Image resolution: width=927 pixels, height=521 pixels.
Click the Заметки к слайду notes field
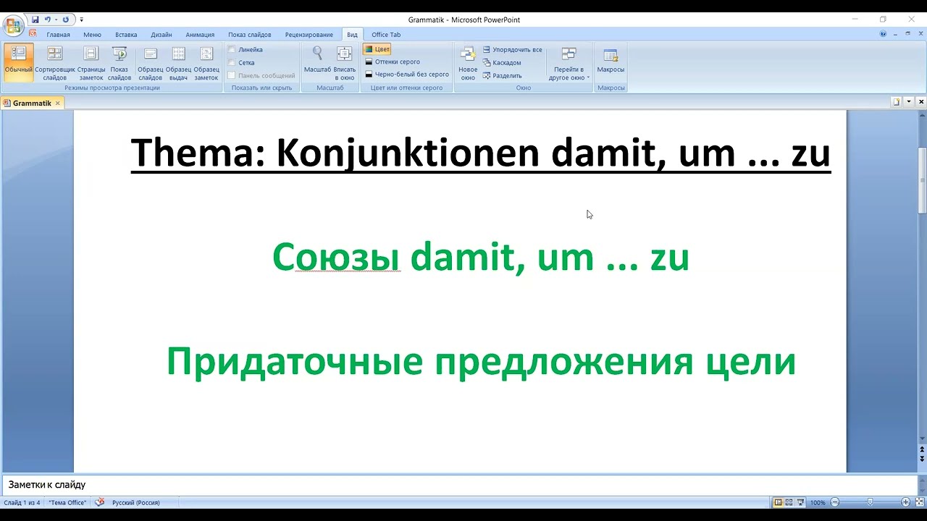pyautogui.click(x=459, y=485)
